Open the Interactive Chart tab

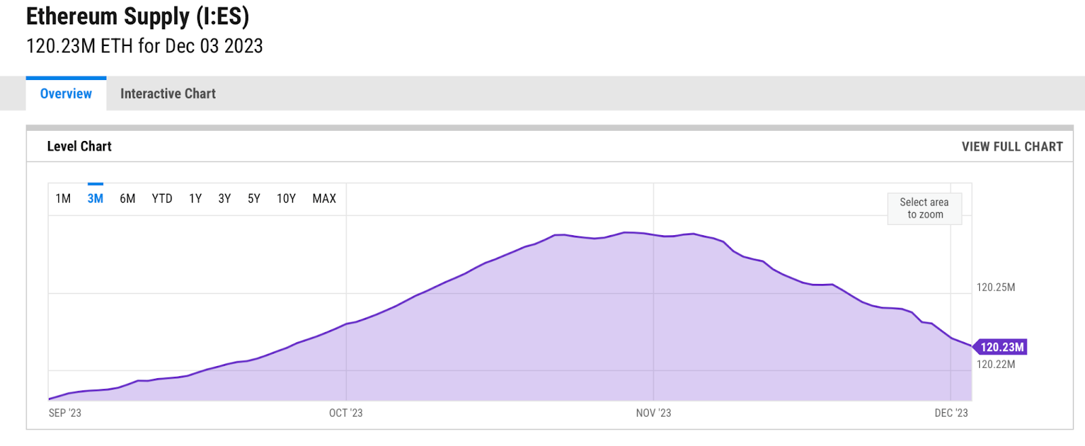pyautogui.click(x=168, y=94)
